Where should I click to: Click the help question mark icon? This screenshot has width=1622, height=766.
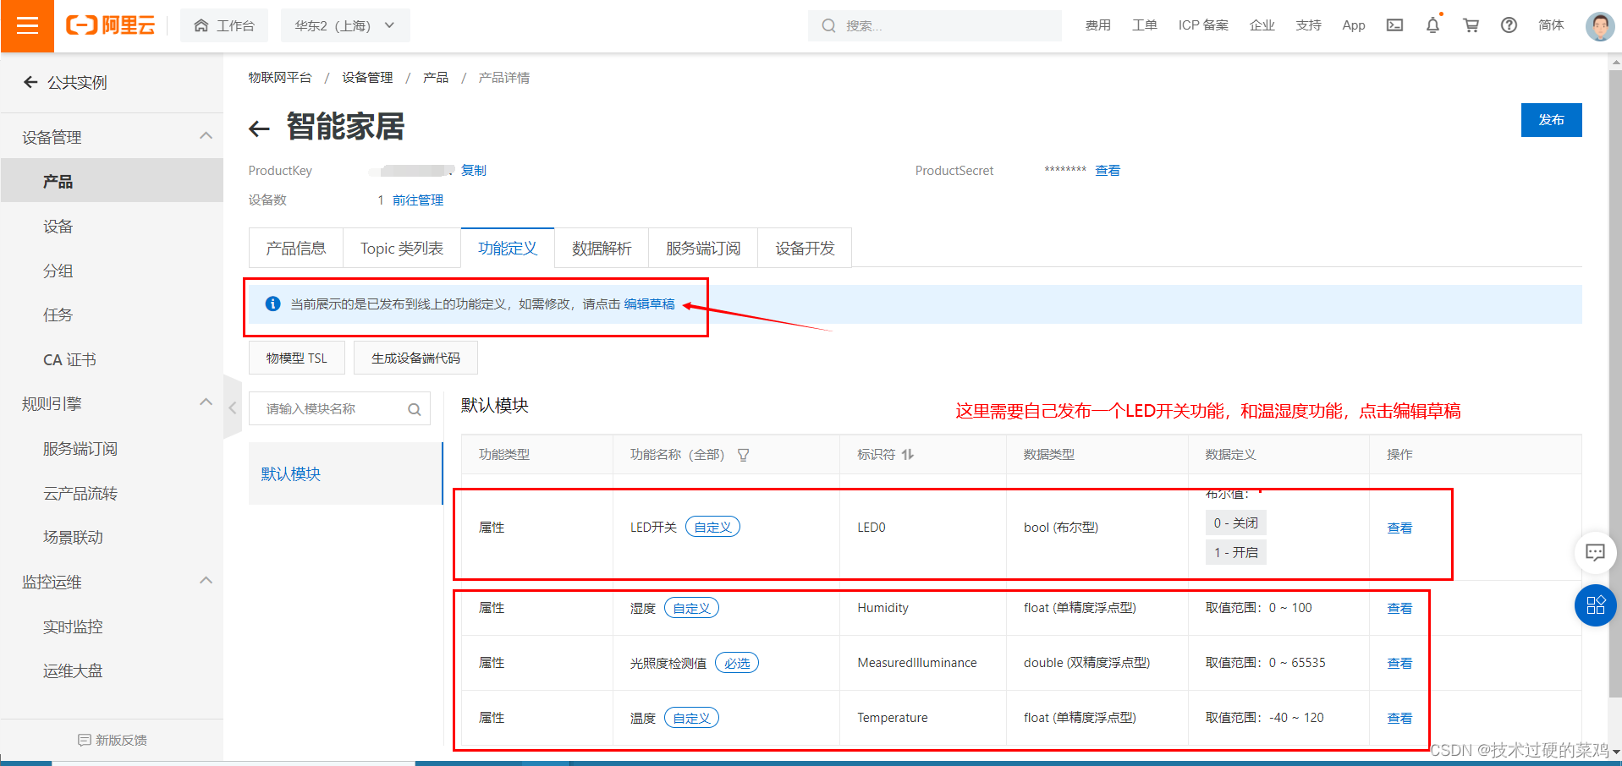tap(1509, 25)
